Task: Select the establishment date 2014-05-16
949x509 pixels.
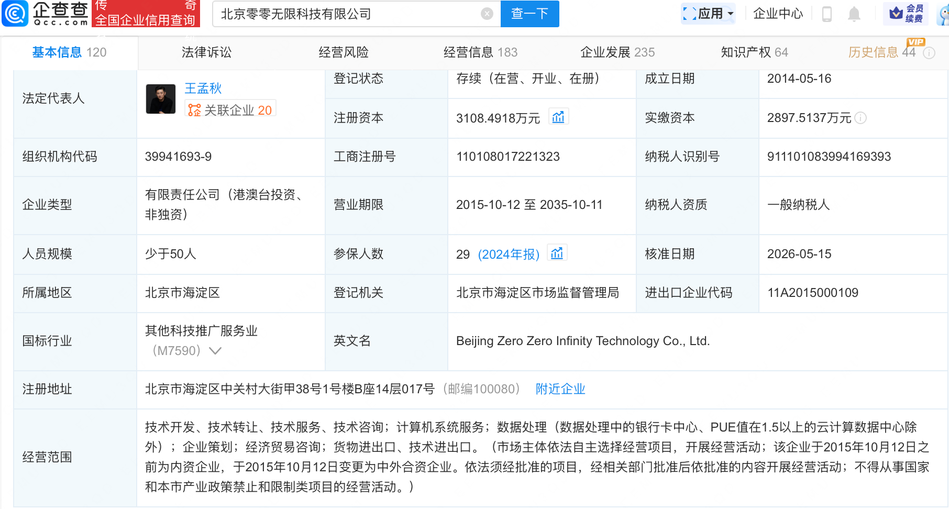Action: pos(799,79)
